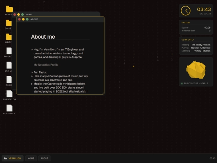
Task: Click the About window title text
Action: click(34, 19)
